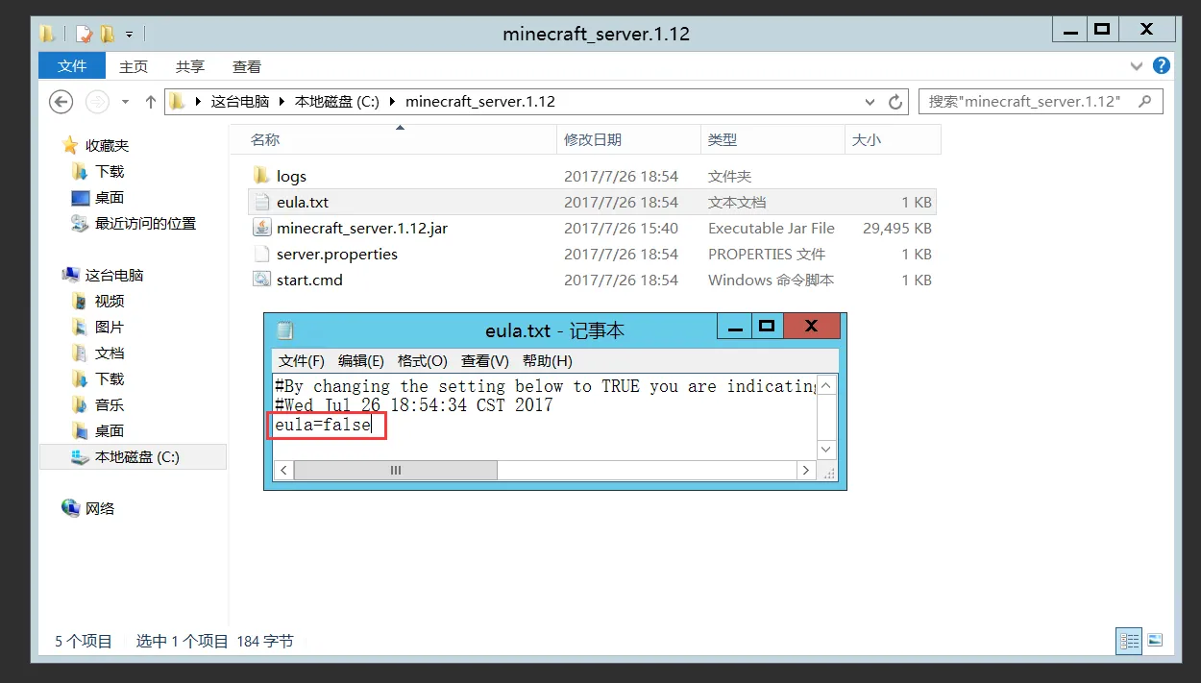The image size is (1201, 683).
Task: Click Notepad horizontal scroll right arrow
Action: pyautogui.click(x=806, y=471)
